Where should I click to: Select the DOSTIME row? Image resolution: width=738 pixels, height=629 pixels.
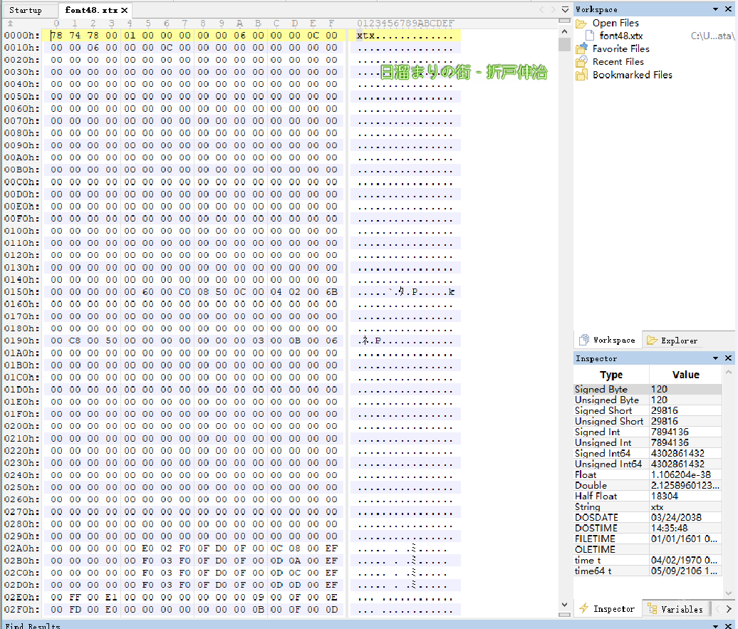pos(648,529)
